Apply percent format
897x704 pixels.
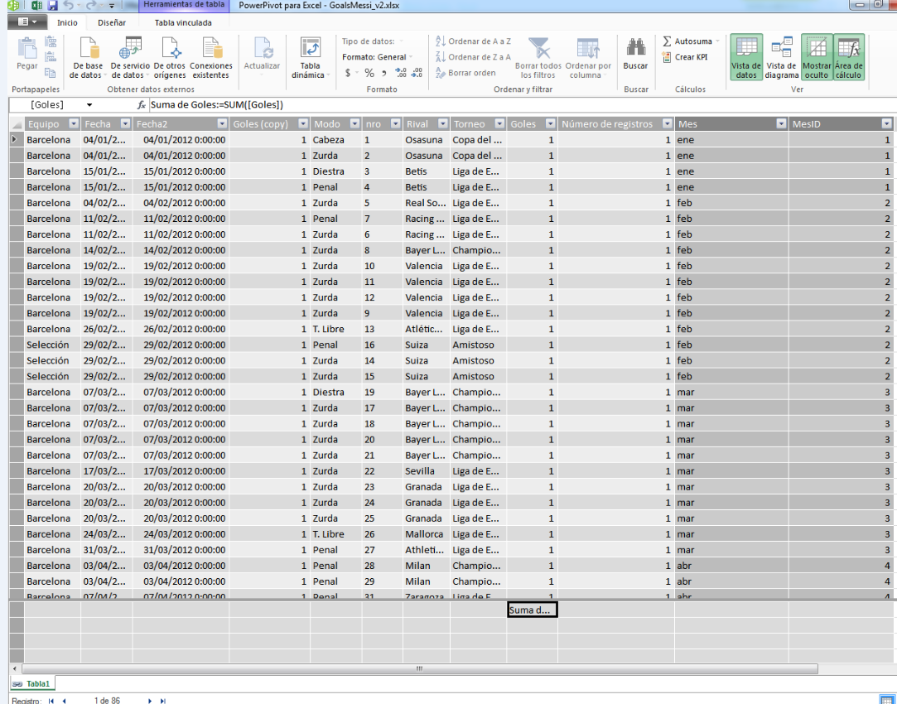click(369, 73)
